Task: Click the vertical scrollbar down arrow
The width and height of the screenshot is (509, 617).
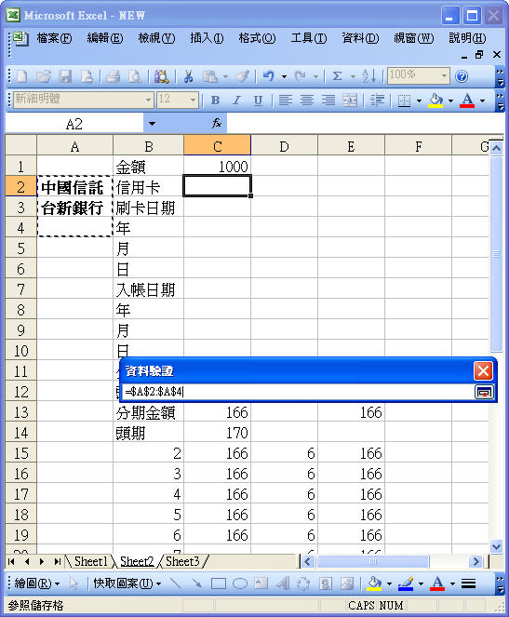Action: click(x=496, y=547)
